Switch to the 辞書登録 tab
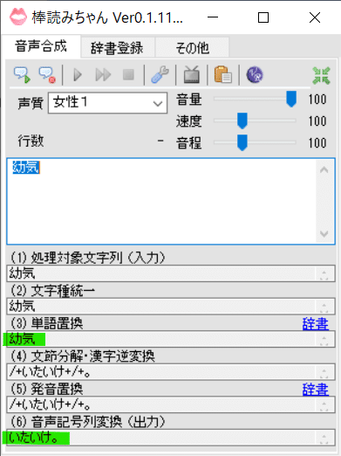Image resolution: width=341 pixels, height=456 pixels. point(117,48)
